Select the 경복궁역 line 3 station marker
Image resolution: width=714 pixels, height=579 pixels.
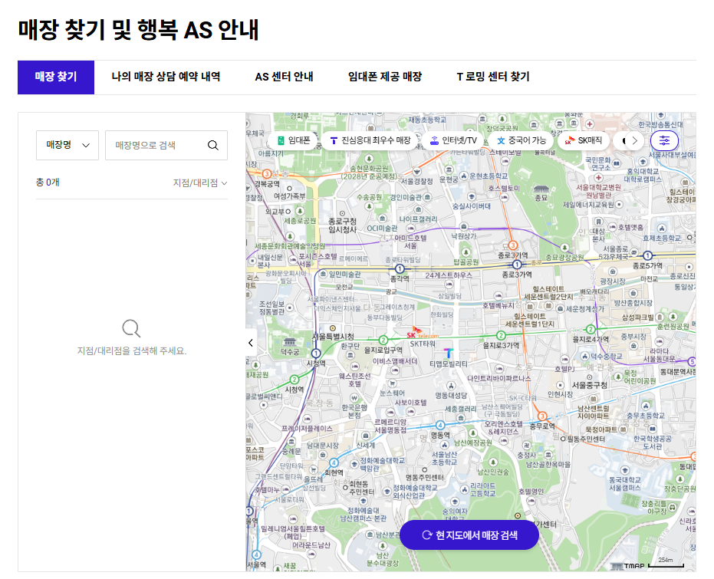(267, 173)
